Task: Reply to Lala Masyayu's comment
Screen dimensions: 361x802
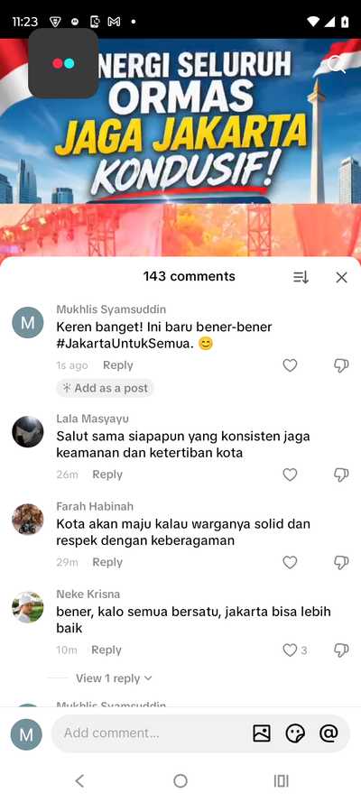Action: pos(107,475)
